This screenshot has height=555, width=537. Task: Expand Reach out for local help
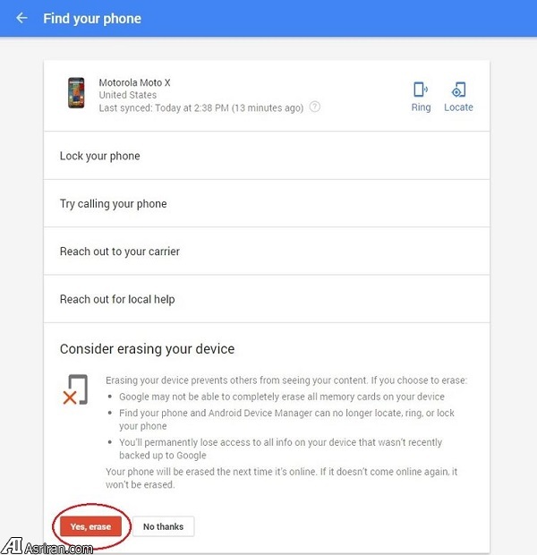[x=267, y=299]
